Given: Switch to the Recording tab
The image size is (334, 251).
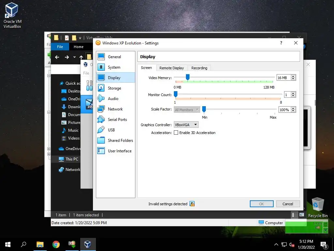Looking at the screenshot, I should pyautogui.click(x=199, y=68).
